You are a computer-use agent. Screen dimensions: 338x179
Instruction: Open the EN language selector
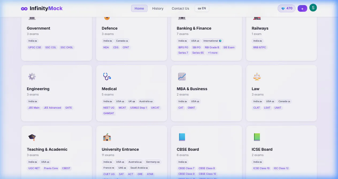[202, 8]
